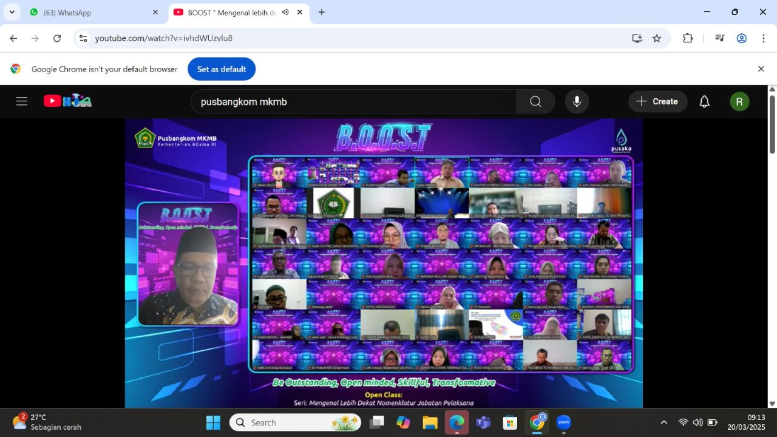Open Chrome three-dot menu
Viewport: 777px width, 437px height.
(763, 38)
